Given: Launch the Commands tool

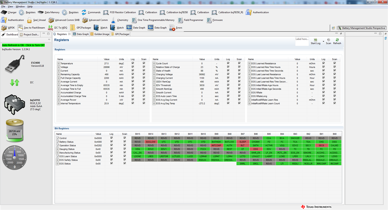Looking at the screenshot, I should 91,12.
